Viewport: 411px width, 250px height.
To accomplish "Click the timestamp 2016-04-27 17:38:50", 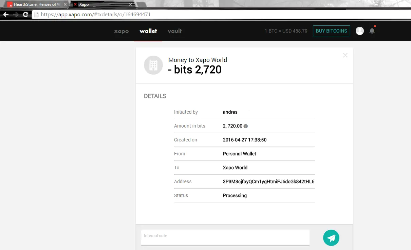I will click(245, 140).
